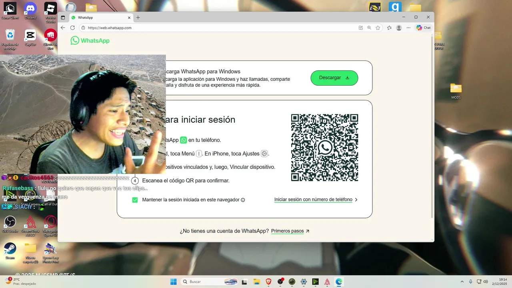Click the green WhatsApp app icon in step
The height and width of the screenshot is (288, 512).
pyautogui.click(x=183, y=140)
